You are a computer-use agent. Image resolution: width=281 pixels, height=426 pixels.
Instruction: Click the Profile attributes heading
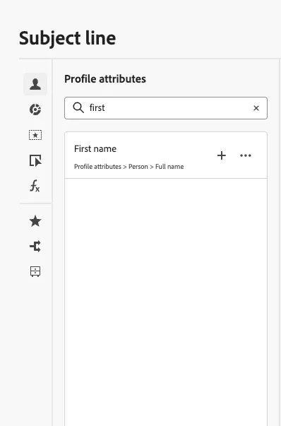[105, 79]
